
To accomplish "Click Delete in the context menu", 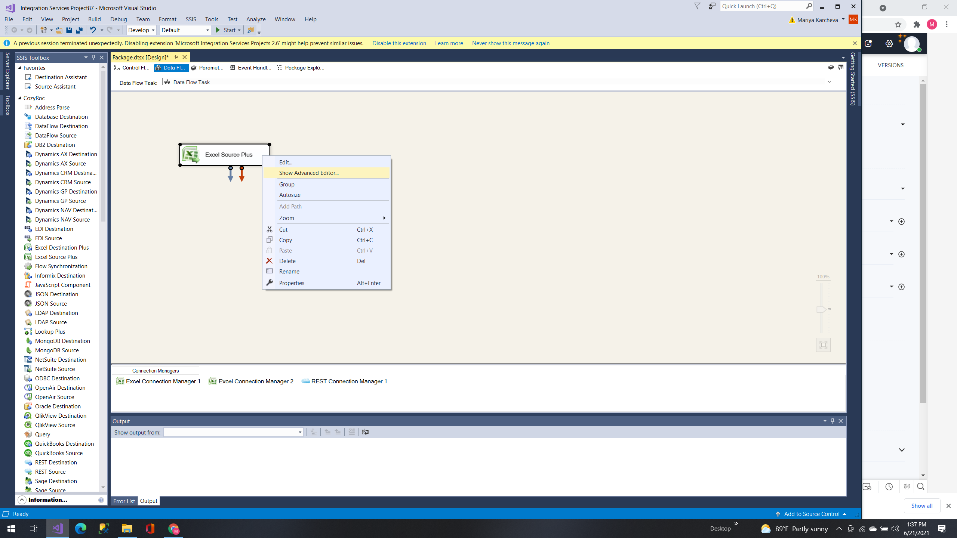I will point(326,261).
